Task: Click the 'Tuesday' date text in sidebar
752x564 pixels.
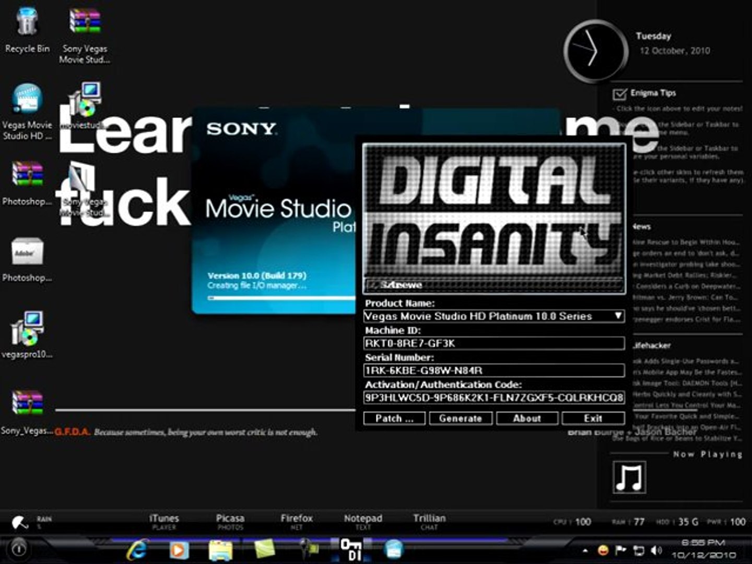Action: 653,36
